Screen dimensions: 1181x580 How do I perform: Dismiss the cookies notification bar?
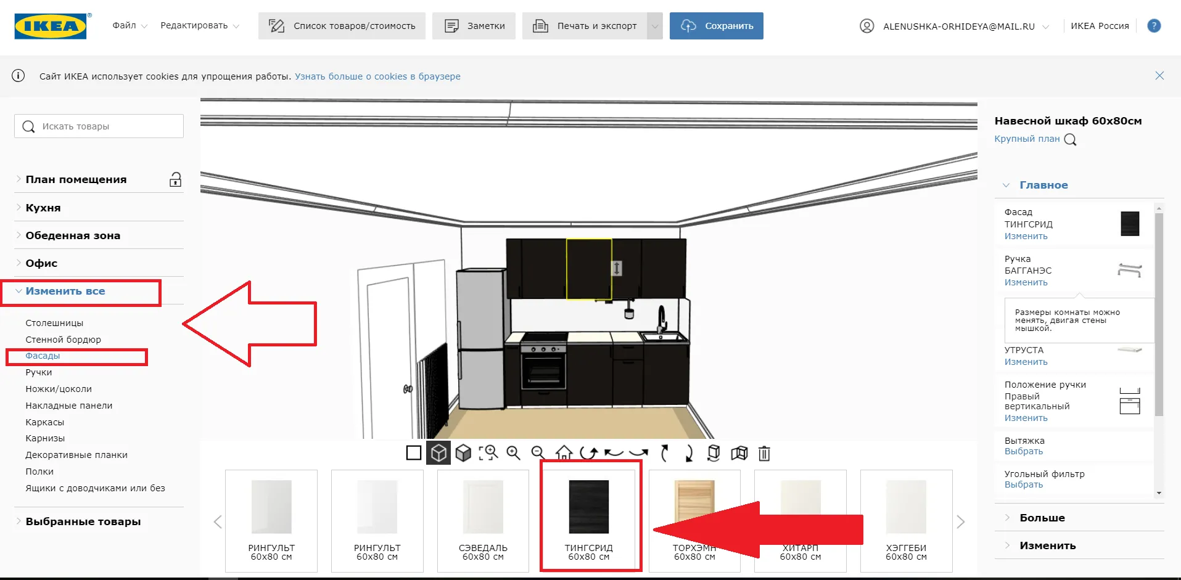pyautogui.click(x=1159, y=76)
